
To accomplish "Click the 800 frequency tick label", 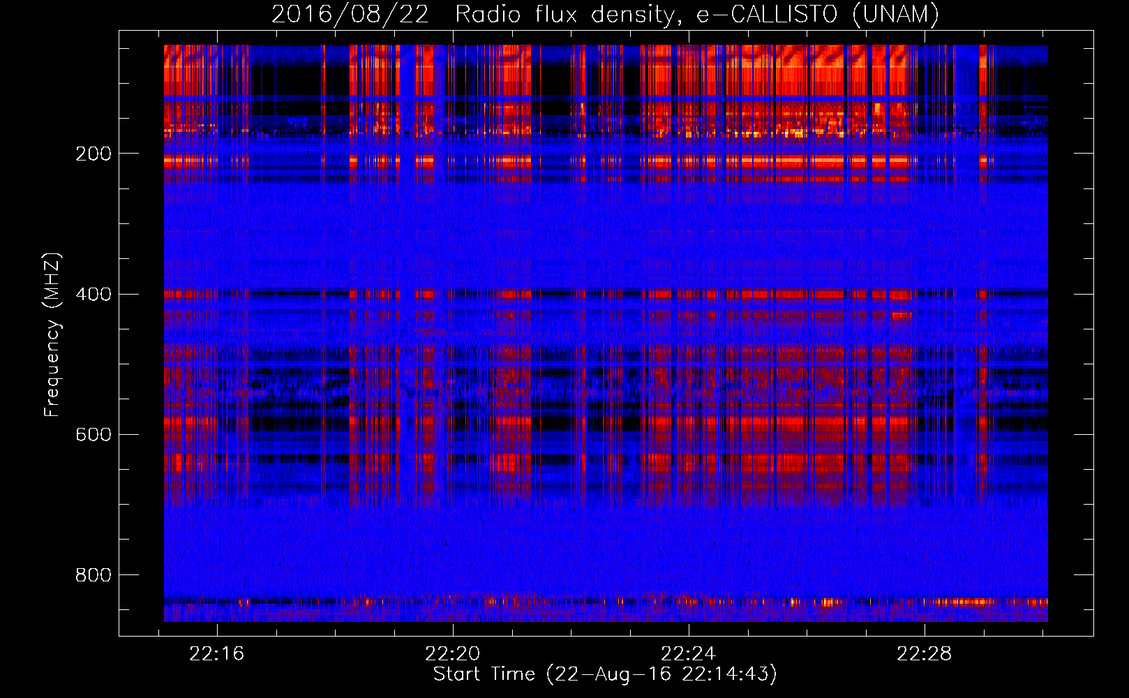I will 93,574.
